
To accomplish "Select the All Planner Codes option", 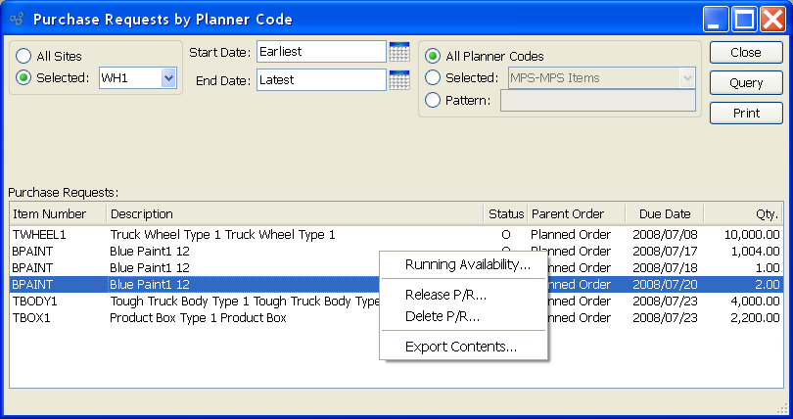I will pos(433,57).
